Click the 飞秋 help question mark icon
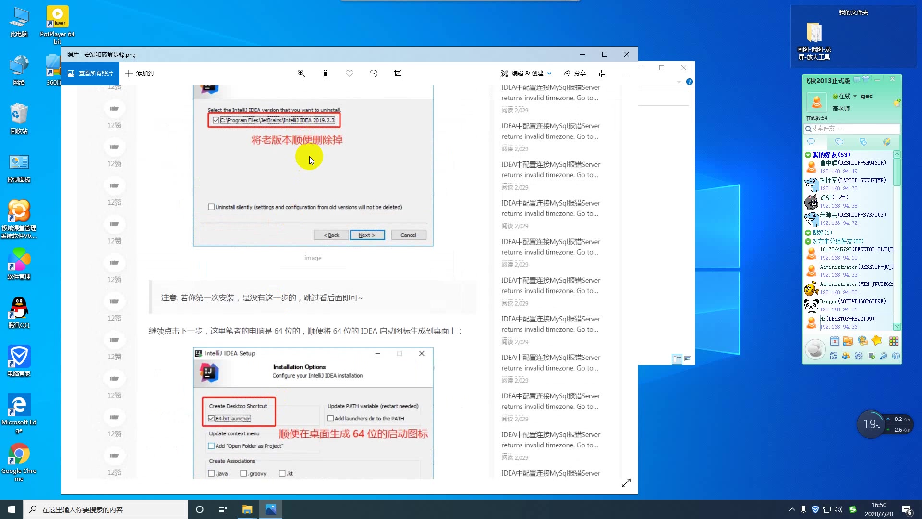Screen dimensions: 922x519 click(896, 356)
